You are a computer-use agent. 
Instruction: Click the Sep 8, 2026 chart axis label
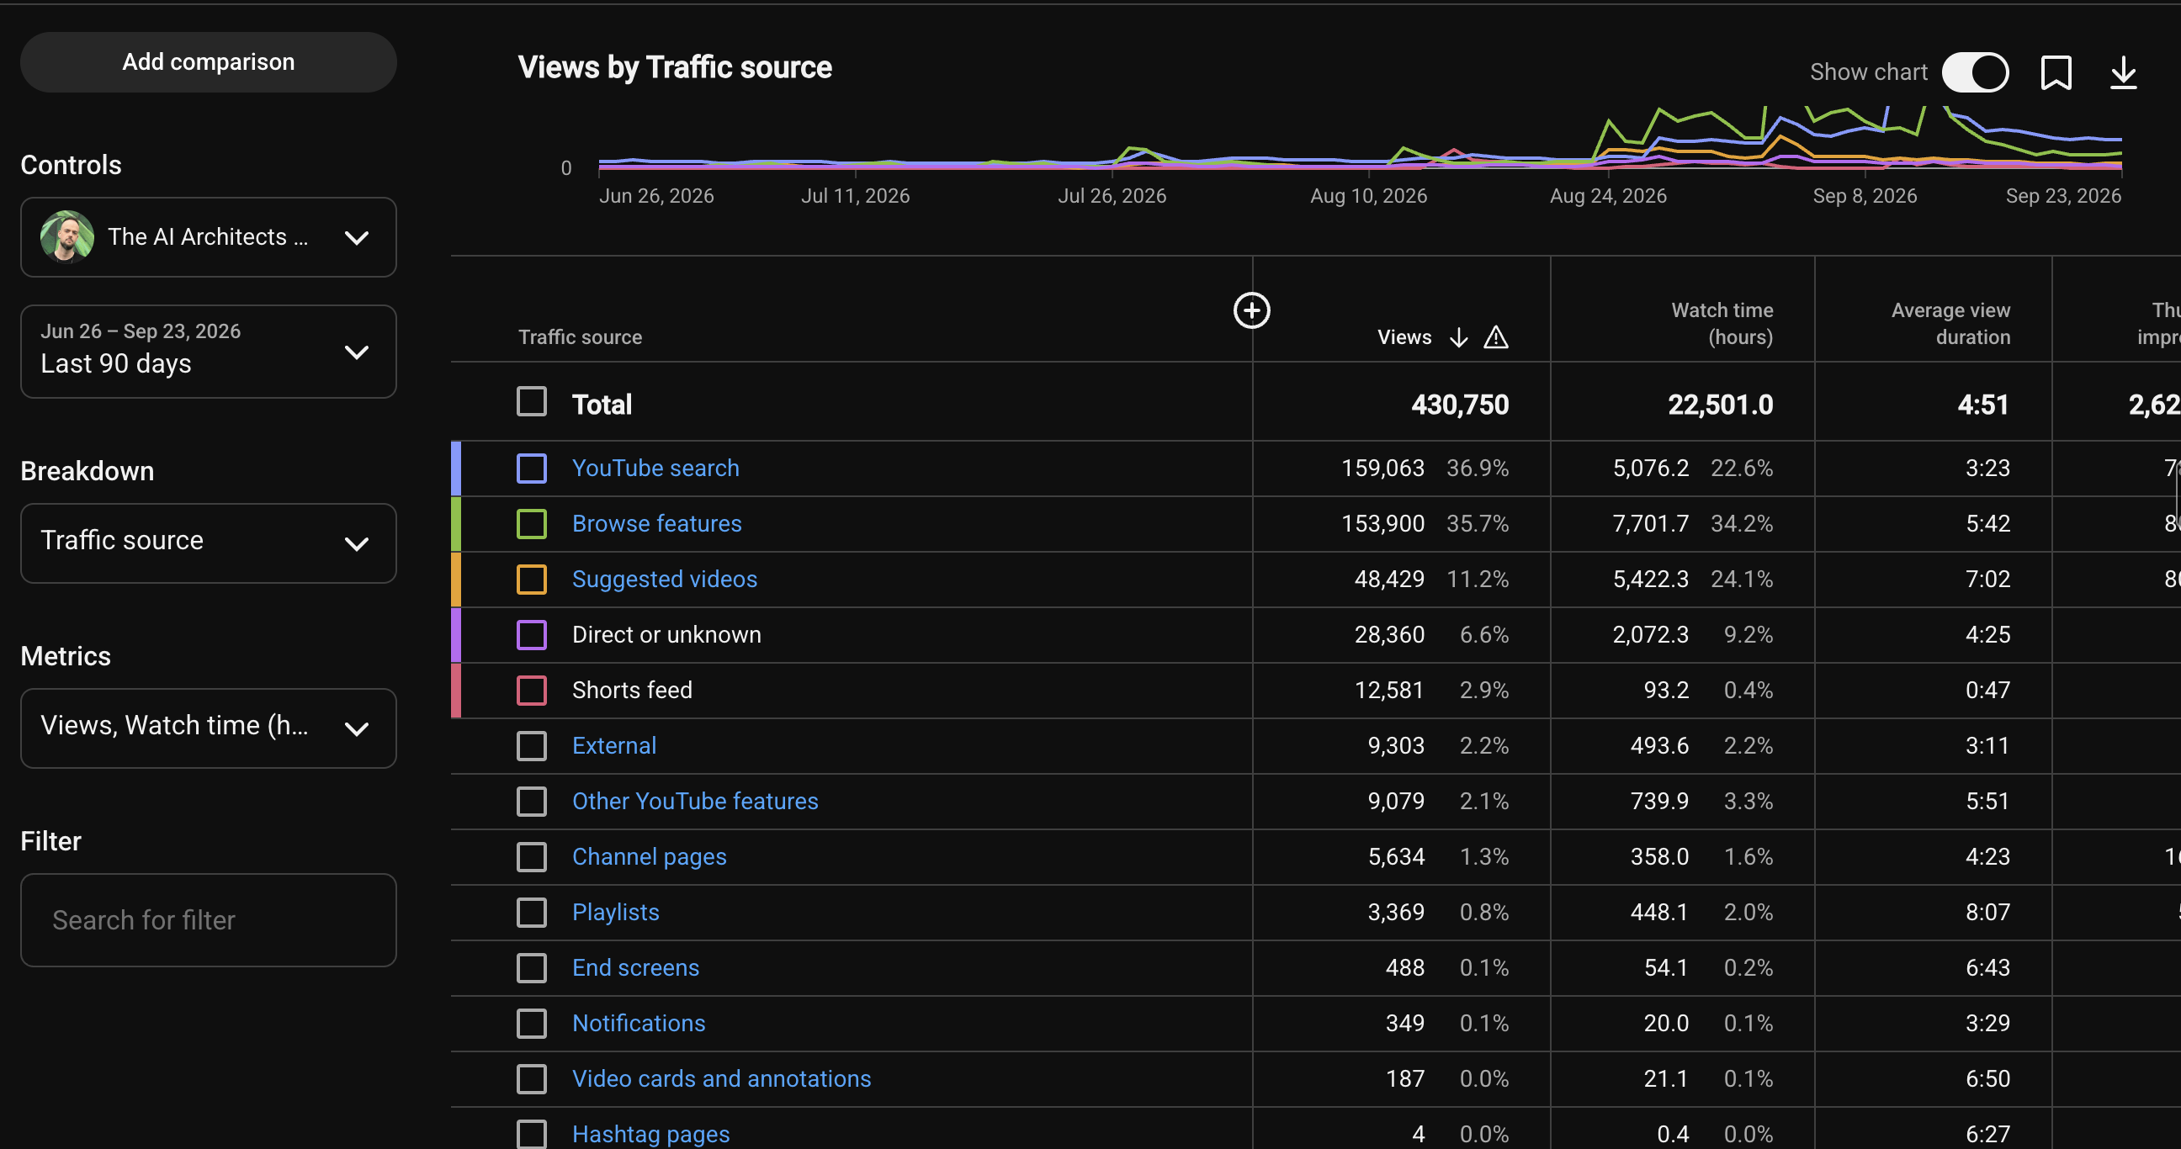coord(1865,195)
